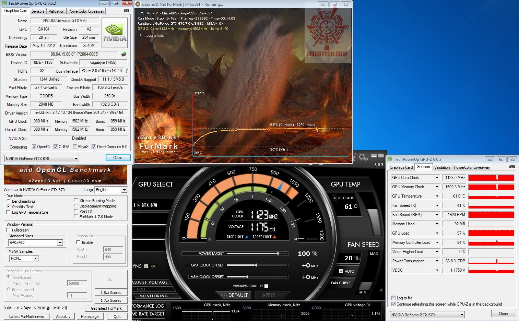Check the Custom Size Enable checkbox
Viewport: 519px width, 321px height.
coord(78,242)
